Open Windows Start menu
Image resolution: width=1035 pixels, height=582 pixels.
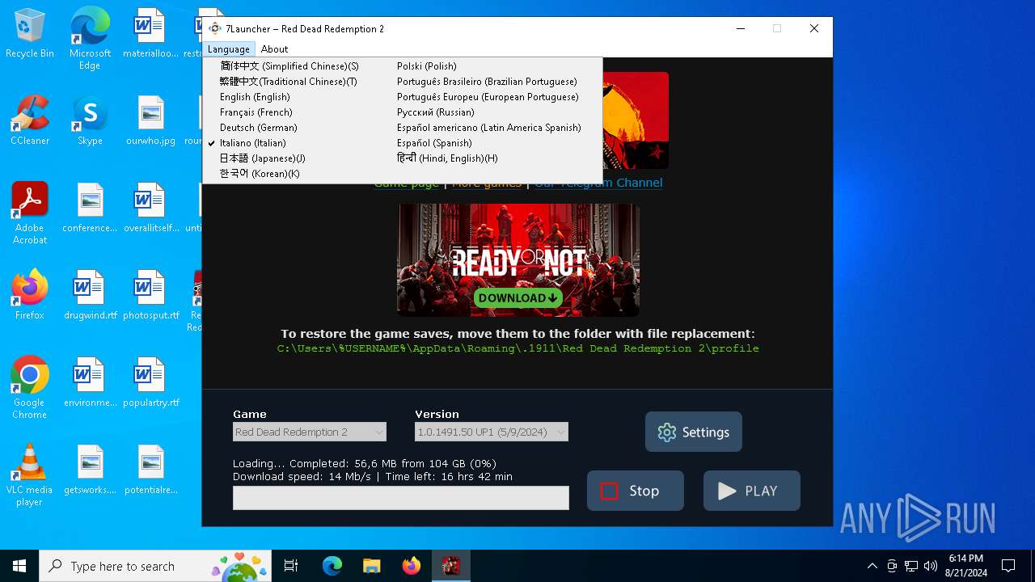pyautogui.click(x=19, y=566)
